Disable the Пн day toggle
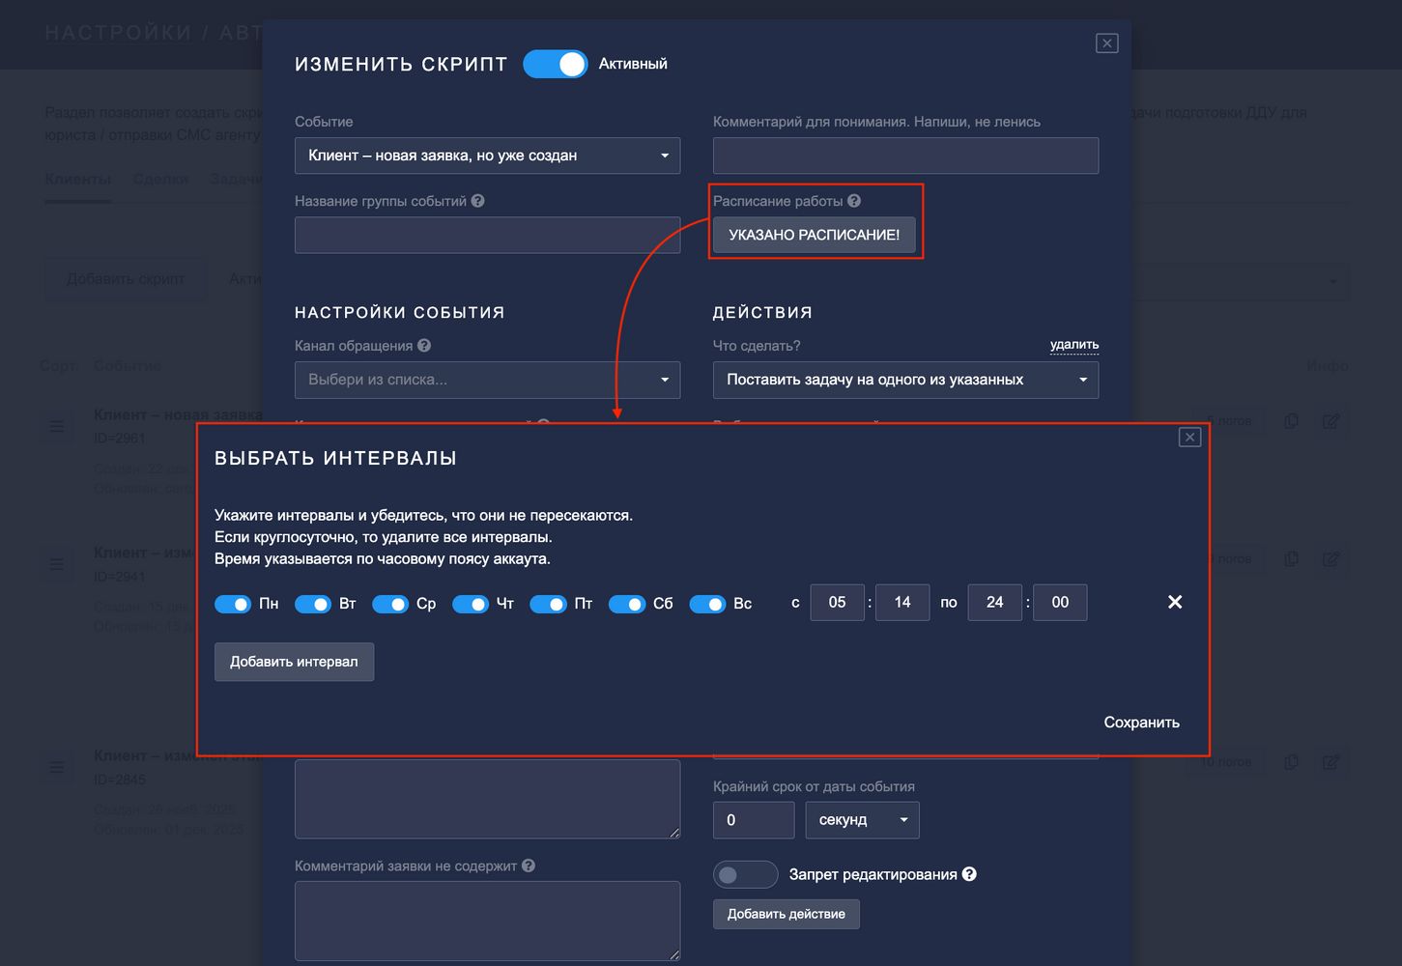1402x966 pixels. [233, 604]
